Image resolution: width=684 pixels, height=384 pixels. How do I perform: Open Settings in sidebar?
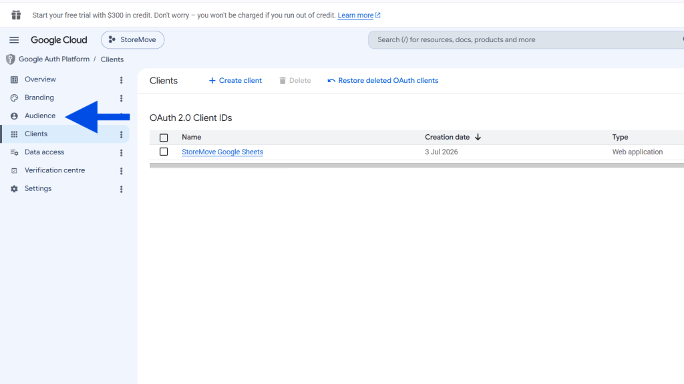(38, 188)
